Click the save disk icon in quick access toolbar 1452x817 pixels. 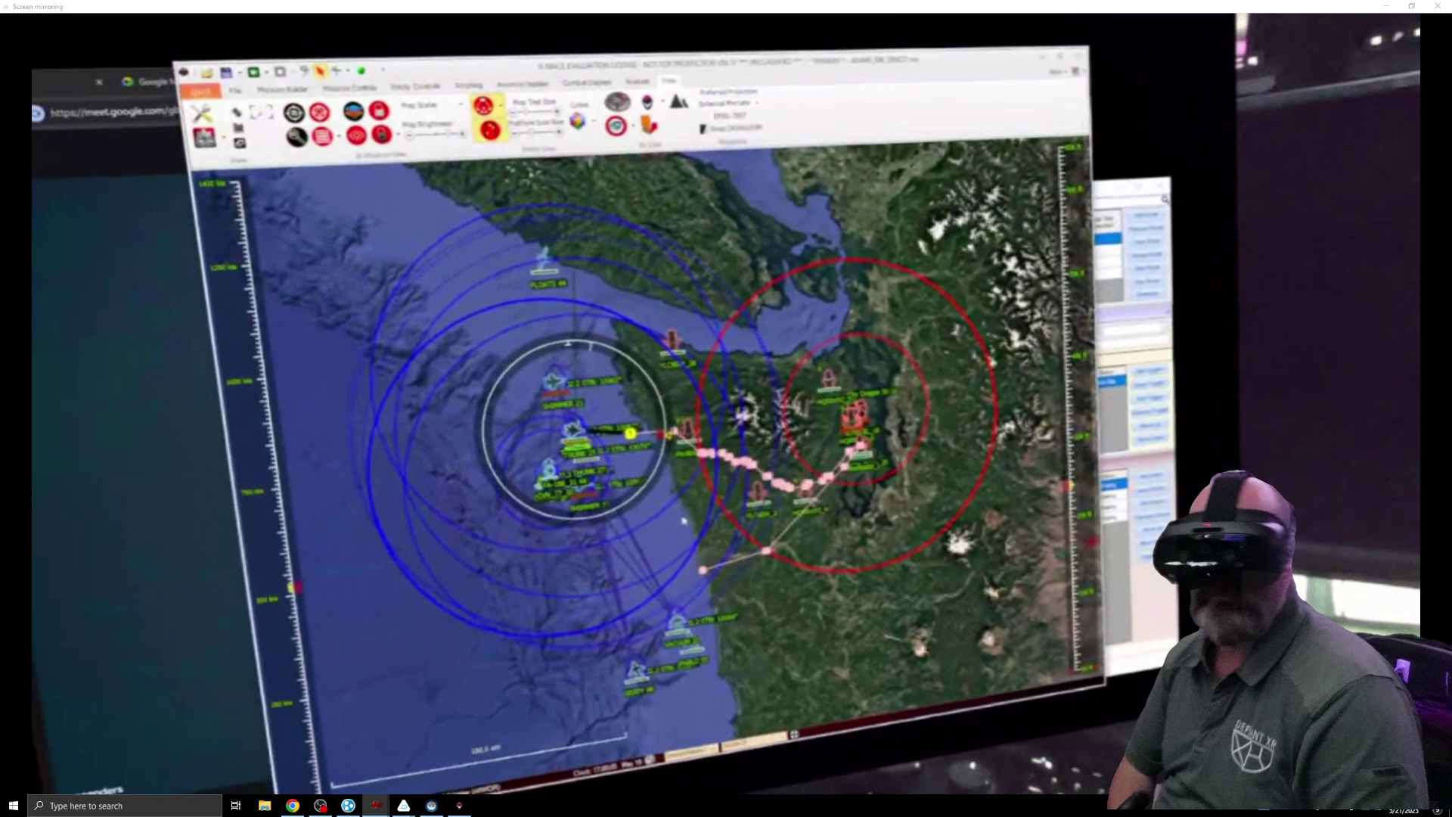[226, 73]
